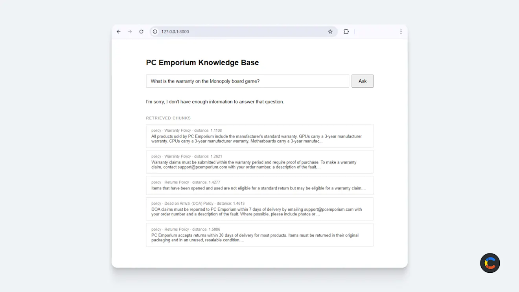Click Warranty Policy chunk header with distance 1.2621

187,156
